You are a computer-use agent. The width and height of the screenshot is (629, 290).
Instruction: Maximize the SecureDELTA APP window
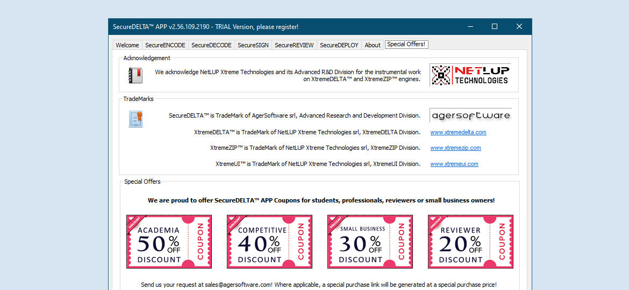click(x=495, y=26)
